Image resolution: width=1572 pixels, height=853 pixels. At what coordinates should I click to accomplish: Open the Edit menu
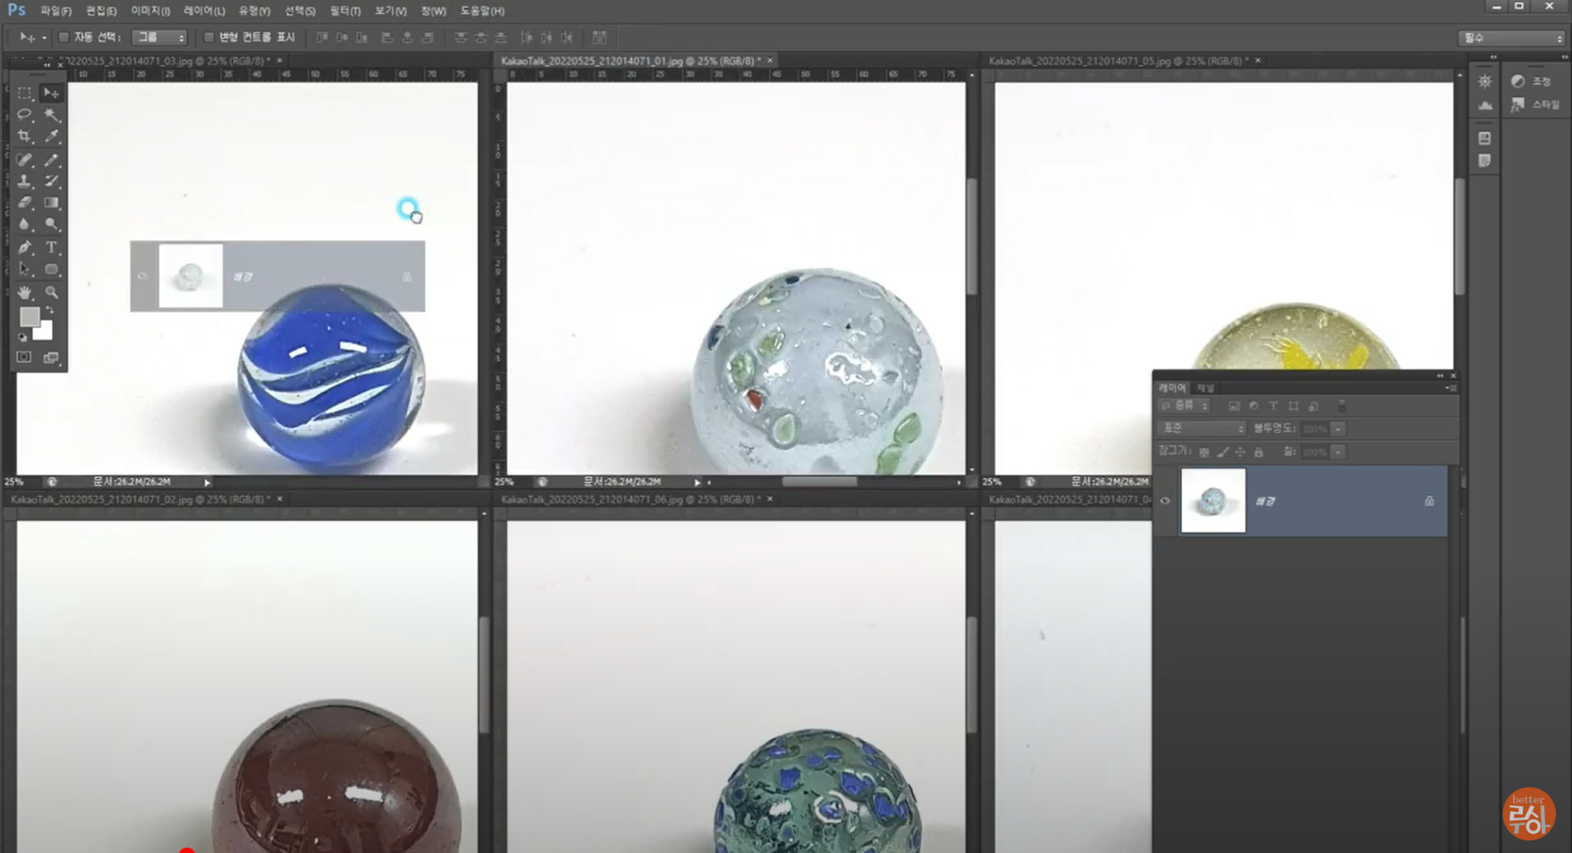[x=101, y=11]
